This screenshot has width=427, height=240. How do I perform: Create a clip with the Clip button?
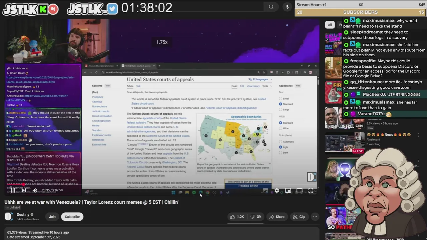coord(299,217)
